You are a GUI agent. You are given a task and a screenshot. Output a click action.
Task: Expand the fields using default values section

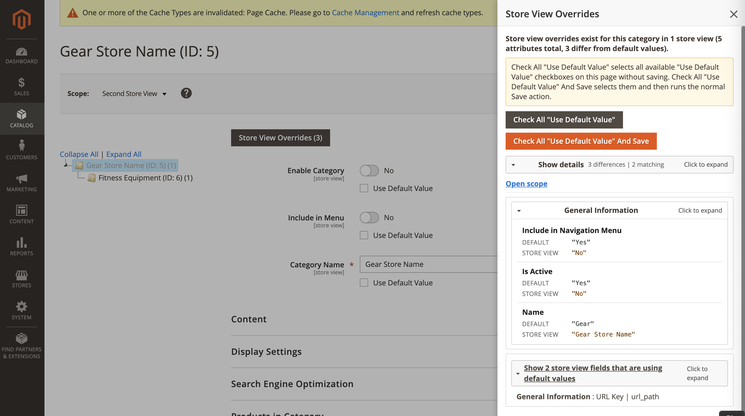tap(619, 373)
